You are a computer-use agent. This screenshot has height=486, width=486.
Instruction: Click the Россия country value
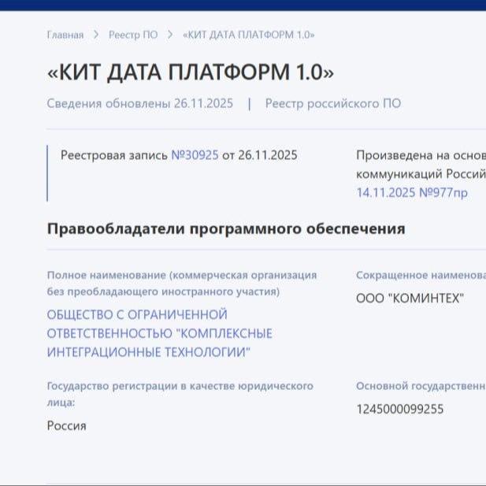[x=66, y=425]
